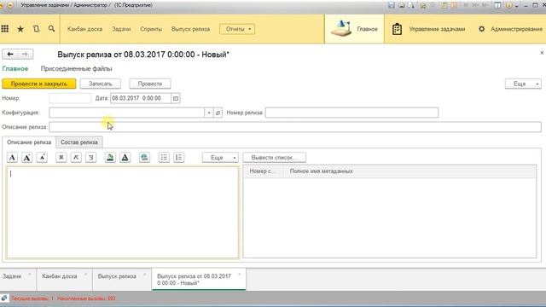Viewport: 546px width, 307px height.
Task: Toggle italic formatting (К)
Action: [76, 157]
